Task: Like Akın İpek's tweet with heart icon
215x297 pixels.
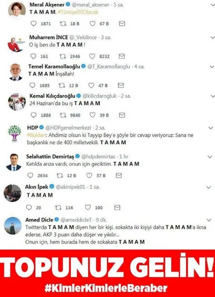Action: 88,207
